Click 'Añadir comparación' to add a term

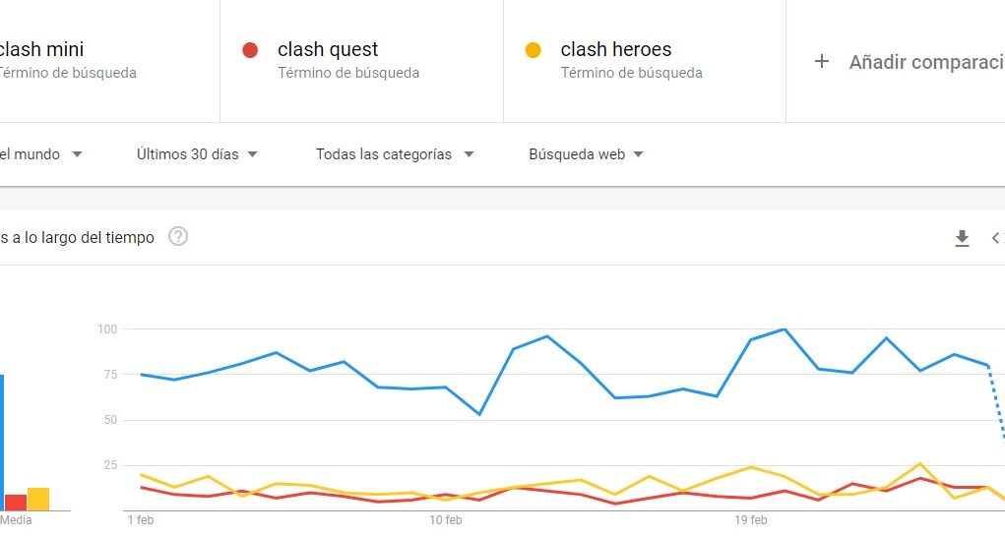click(x=926, y=62)
